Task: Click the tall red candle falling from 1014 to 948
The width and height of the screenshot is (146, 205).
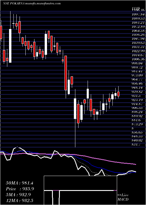Action: click(x=66, y=73)
